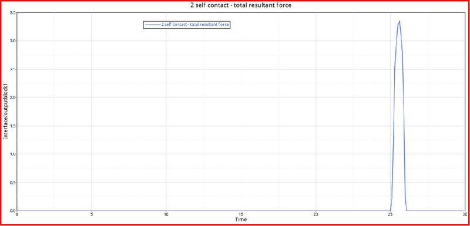This screenshot has width=470, height=226.
Task: Click the X-axis tick label 30
Action: point(465,214)
